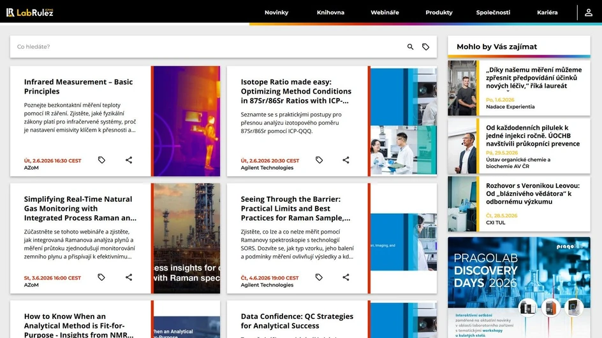Screen dimensions: 602x338
Task: Open the Knihovna menu
Action: point(330,12)
